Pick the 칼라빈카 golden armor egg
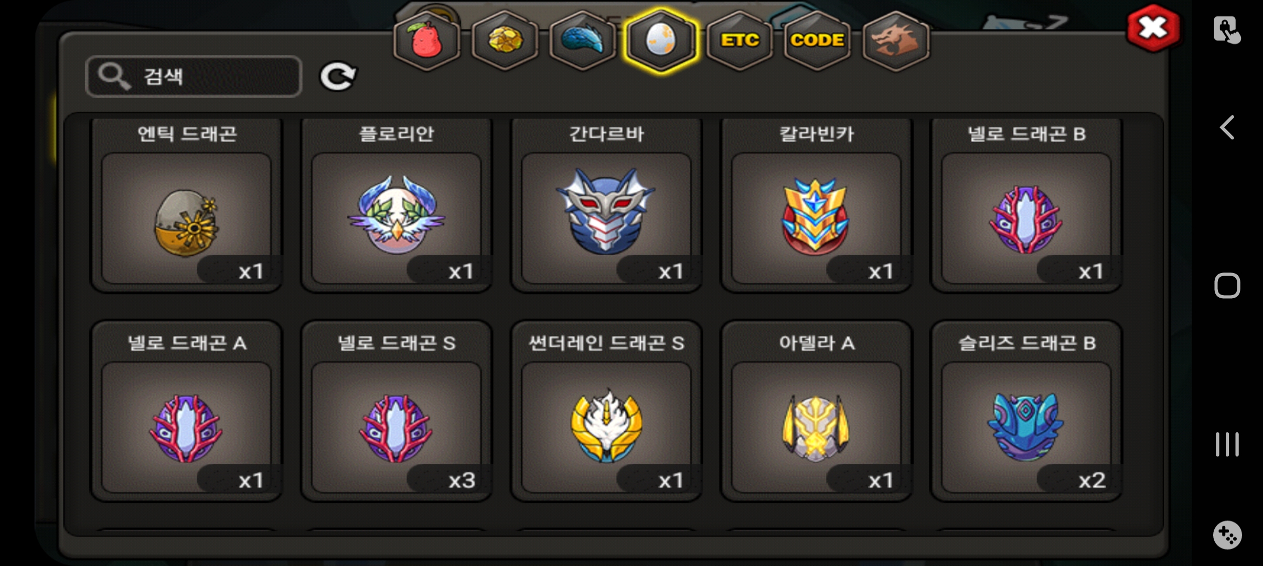Viewport: 1263px width, 566px height. pyautogui.click(x=816, y=205)
